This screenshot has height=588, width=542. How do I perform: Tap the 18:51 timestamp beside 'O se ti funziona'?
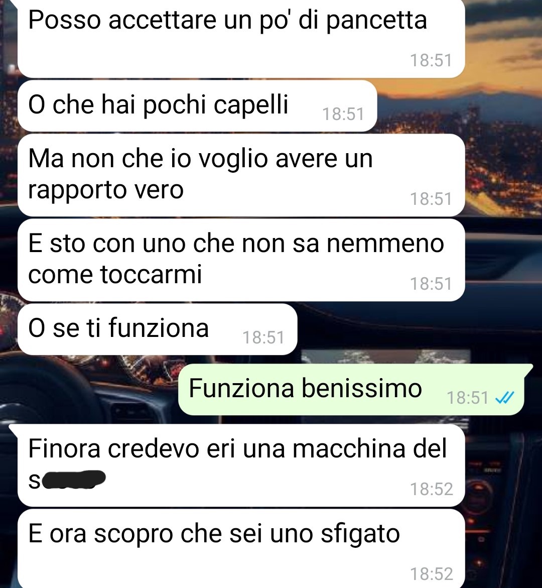(x=263, y=337)
